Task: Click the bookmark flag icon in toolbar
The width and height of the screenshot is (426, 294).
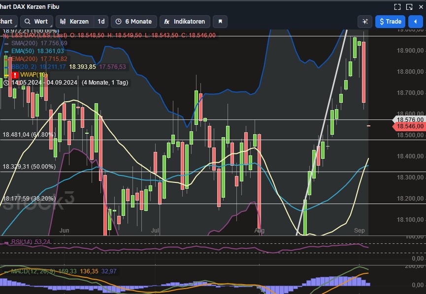Action: click(220, 22)
